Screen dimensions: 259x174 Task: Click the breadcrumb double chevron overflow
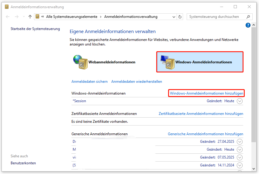(x=43, y=16)
